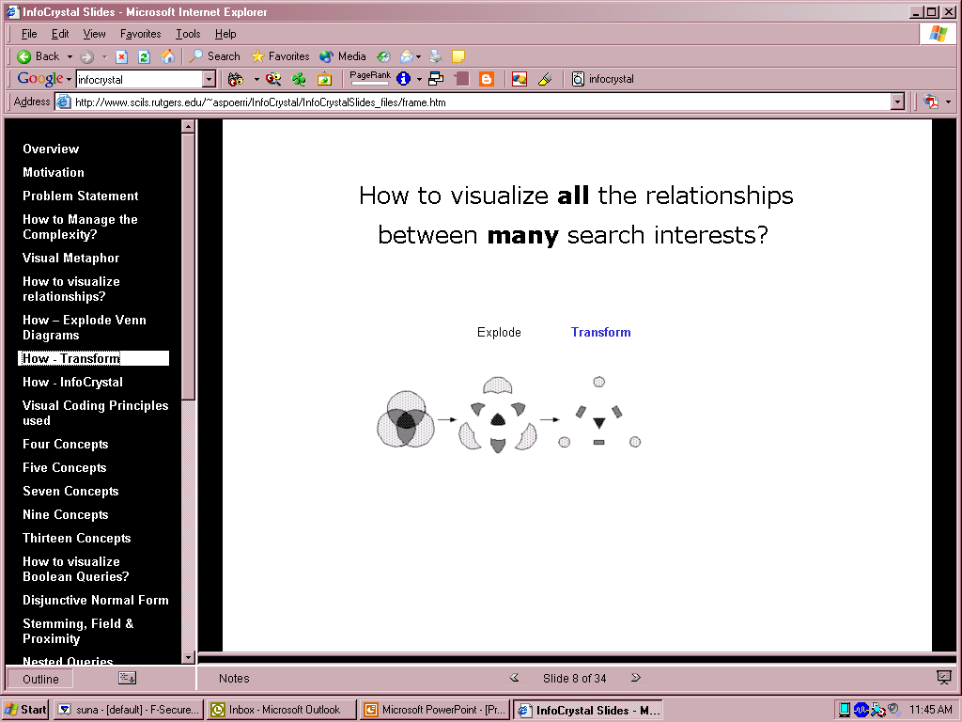Open the "How - InfoCrystal" slide link
This screenshot has width=962, height=722.
[72, 383]
